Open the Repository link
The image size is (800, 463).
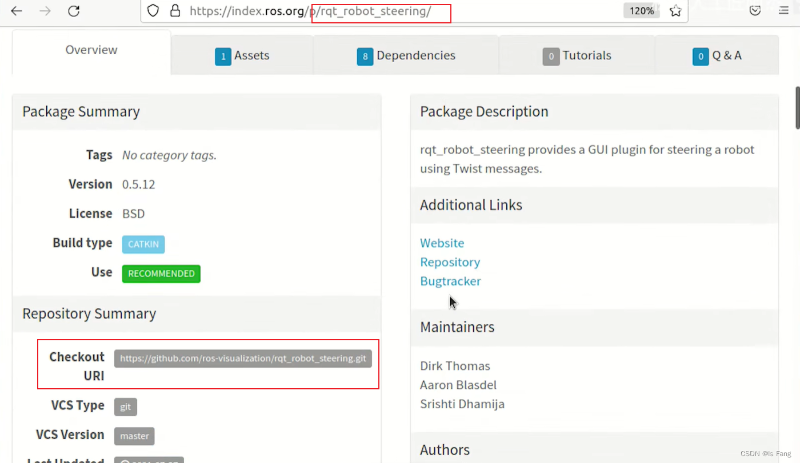coord(450,262)
